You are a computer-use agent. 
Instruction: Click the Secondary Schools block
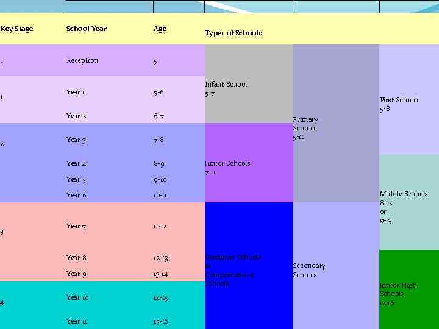(336, 266)
